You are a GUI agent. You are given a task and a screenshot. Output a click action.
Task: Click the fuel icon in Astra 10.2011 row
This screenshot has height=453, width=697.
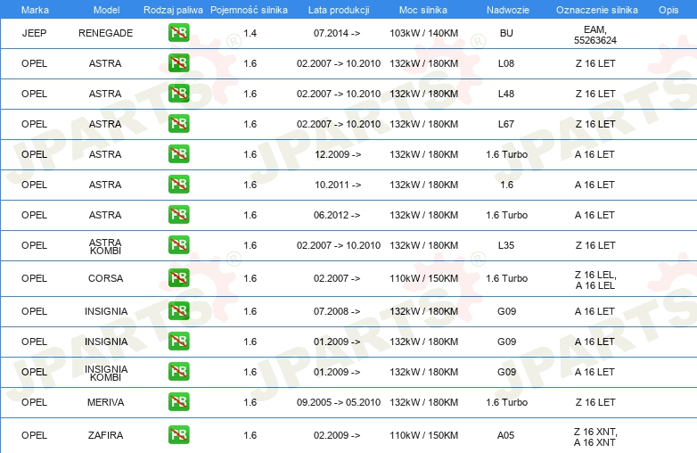click(x=178, y=185)
